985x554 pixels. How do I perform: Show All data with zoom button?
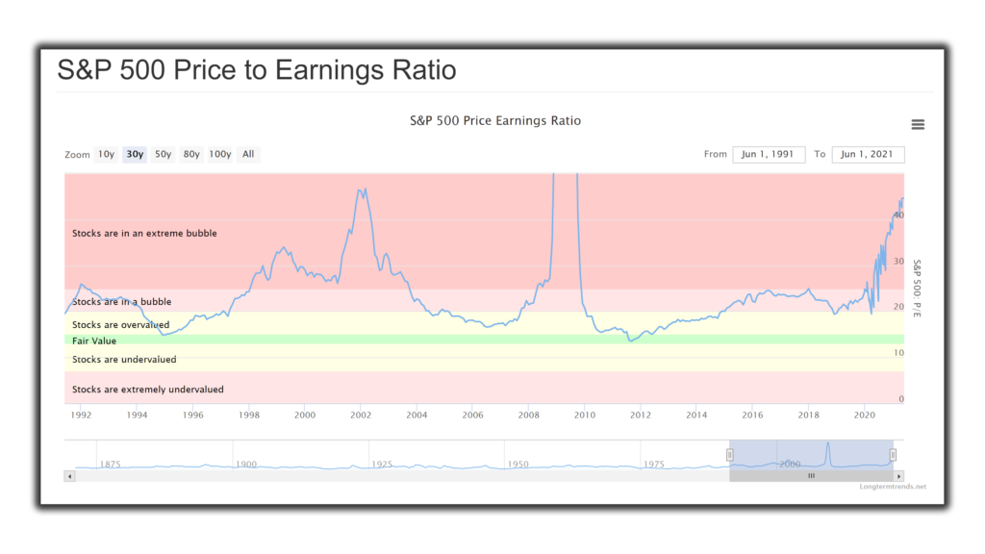pos(248,154)
